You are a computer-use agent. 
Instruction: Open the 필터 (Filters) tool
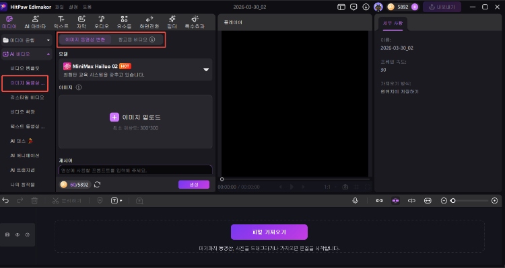[x=172, y=22]
